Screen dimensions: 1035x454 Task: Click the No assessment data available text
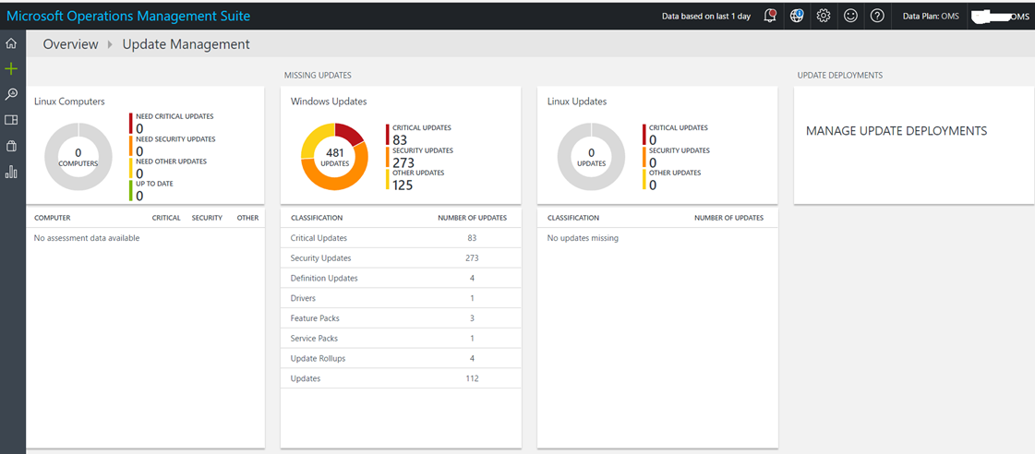(87, 238)
